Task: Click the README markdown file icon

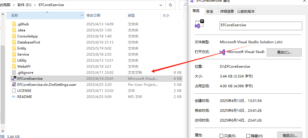Action: 14,97
